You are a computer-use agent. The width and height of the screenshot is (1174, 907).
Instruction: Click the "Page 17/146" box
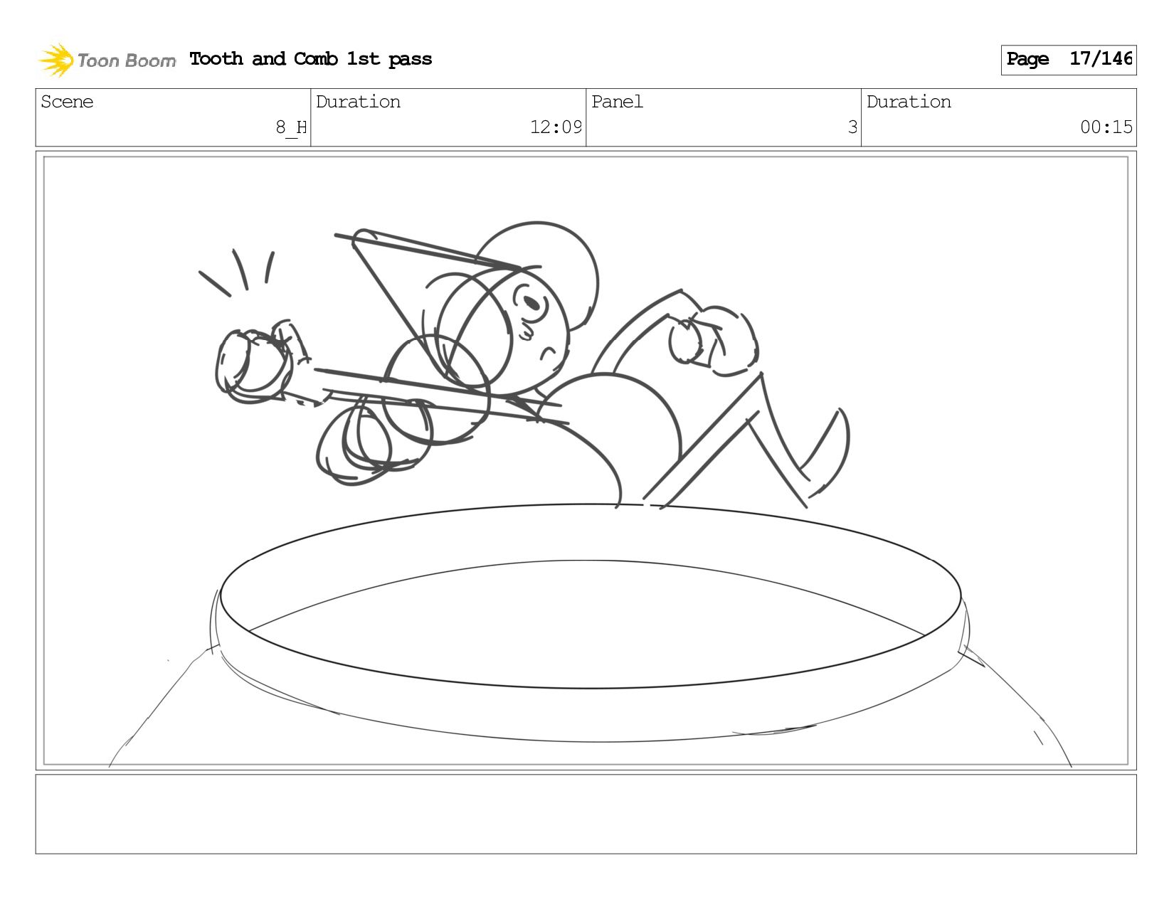(1068, 60)
